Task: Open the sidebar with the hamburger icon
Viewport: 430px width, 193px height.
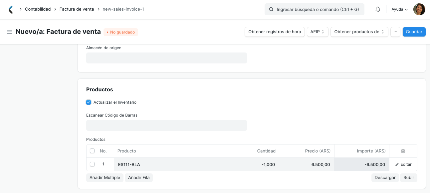Action: point(10,32)
